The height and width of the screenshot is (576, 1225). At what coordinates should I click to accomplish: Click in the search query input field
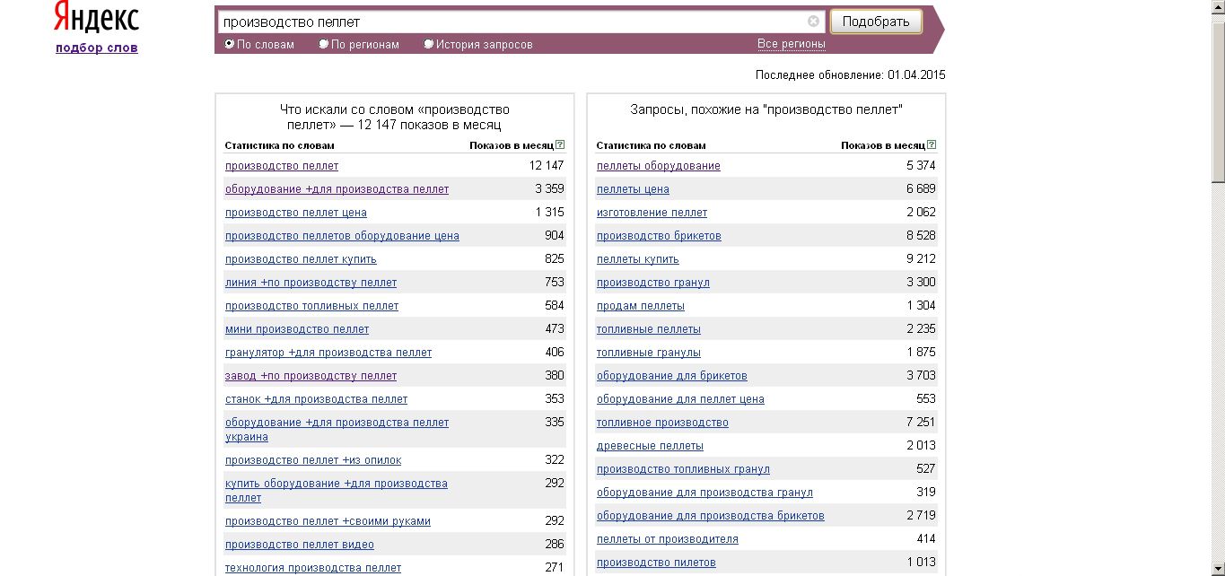click(512, 22)
